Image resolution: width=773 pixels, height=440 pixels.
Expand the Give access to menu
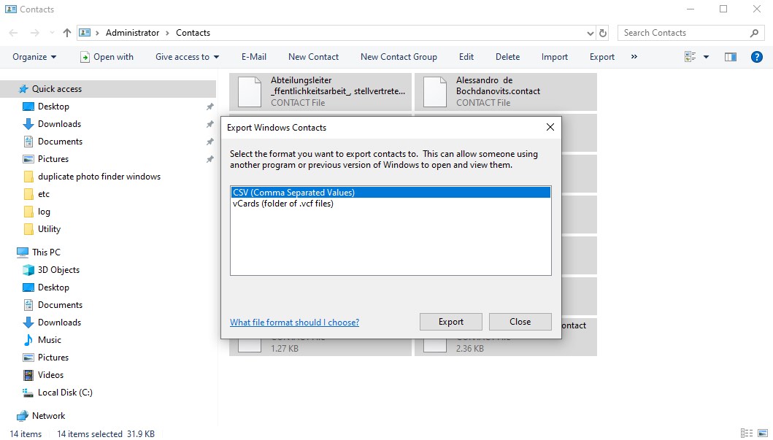[186, 56]
